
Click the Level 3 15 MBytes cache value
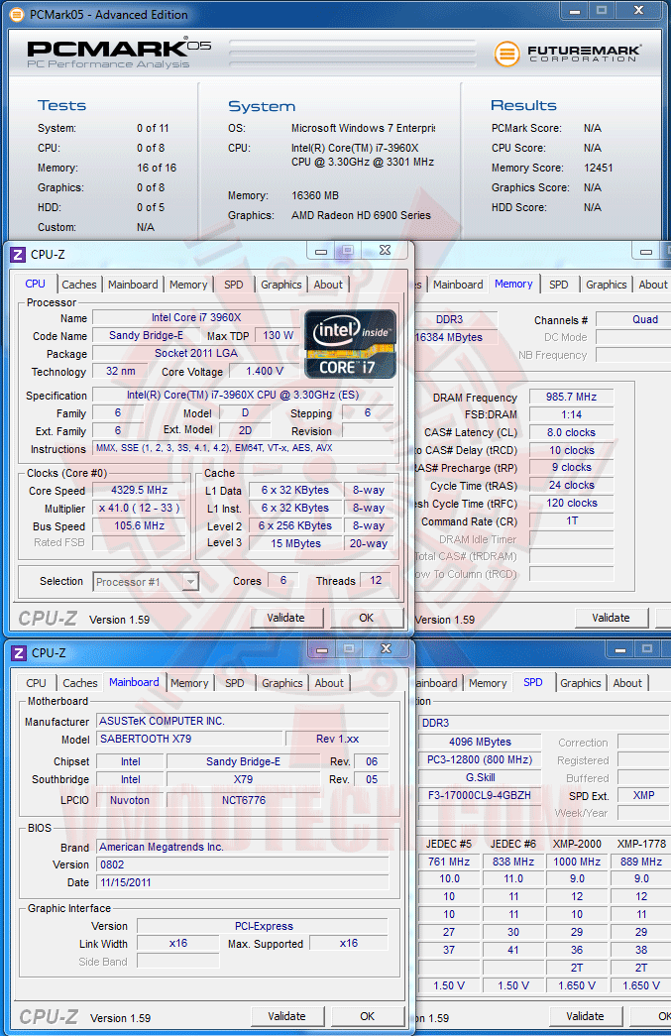(295, 543)
